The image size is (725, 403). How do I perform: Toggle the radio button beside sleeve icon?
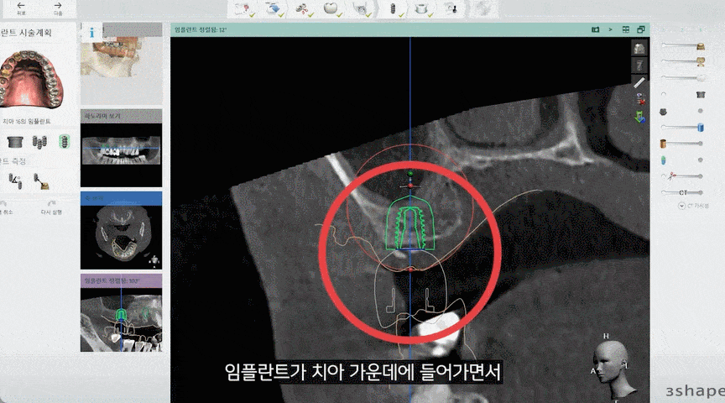(x=664, y=94)
